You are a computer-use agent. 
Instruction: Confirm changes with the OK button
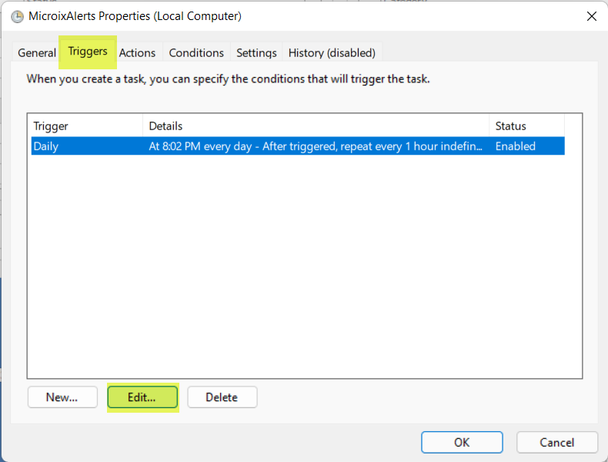[462, 442]
